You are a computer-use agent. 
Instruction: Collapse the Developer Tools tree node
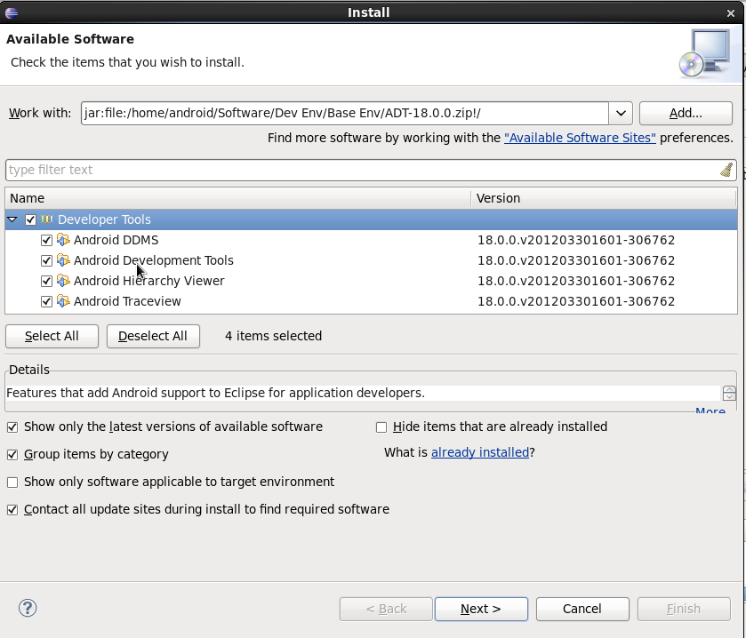pyautogui.click(x=12, y=219)
